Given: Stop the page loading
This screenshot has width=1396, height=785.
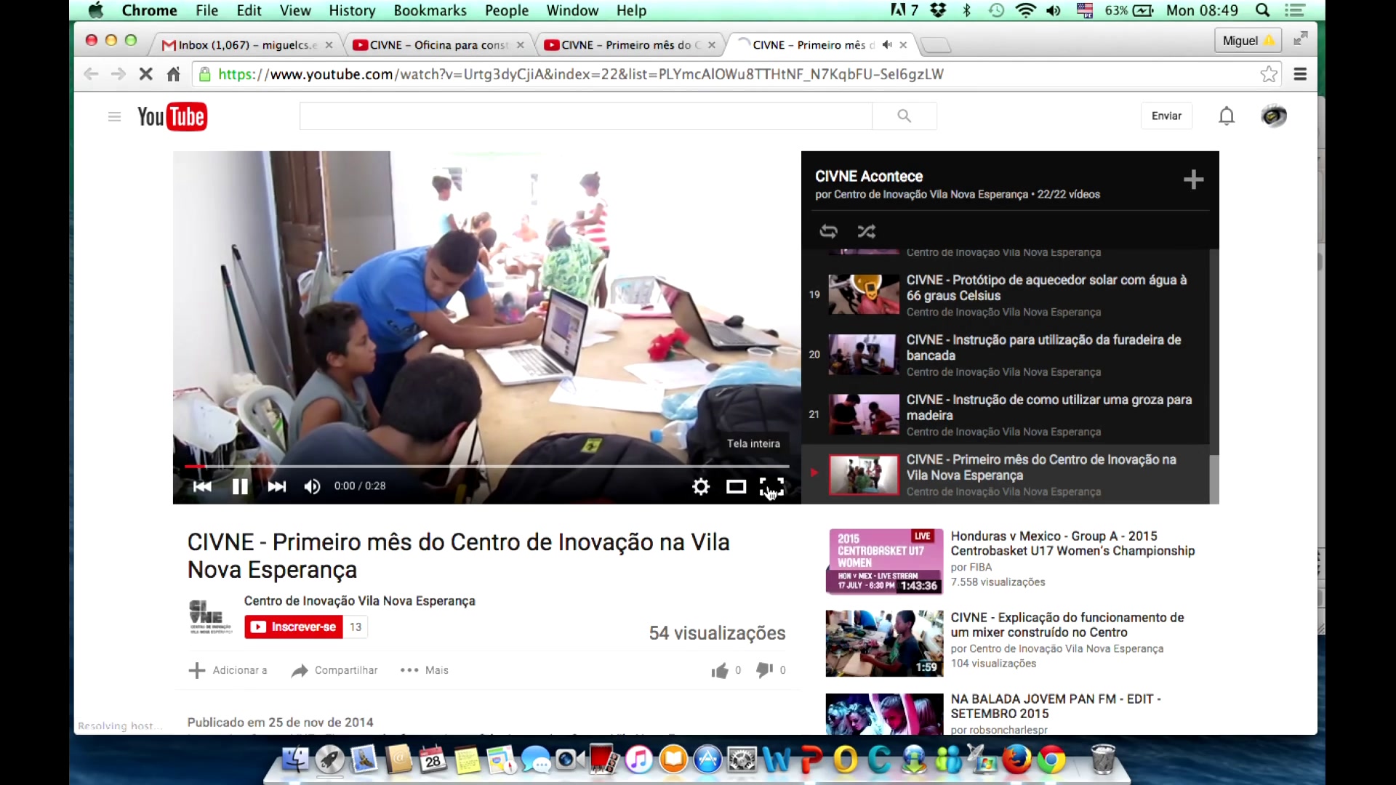Looking at the screenshot, I should pyautogui.click(x=145, y=74).
